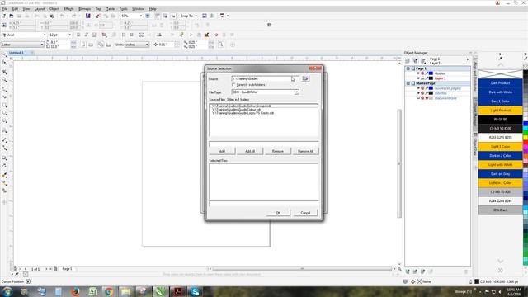The height and width of the screenshot is (297, 528).
Task: Pick the Light Product color swatch
Action: [x=501, y=110]
